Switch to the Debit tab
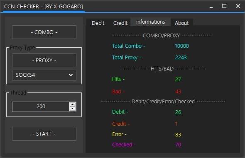This screenshot has height=158, width=245. tap(98, 23)
